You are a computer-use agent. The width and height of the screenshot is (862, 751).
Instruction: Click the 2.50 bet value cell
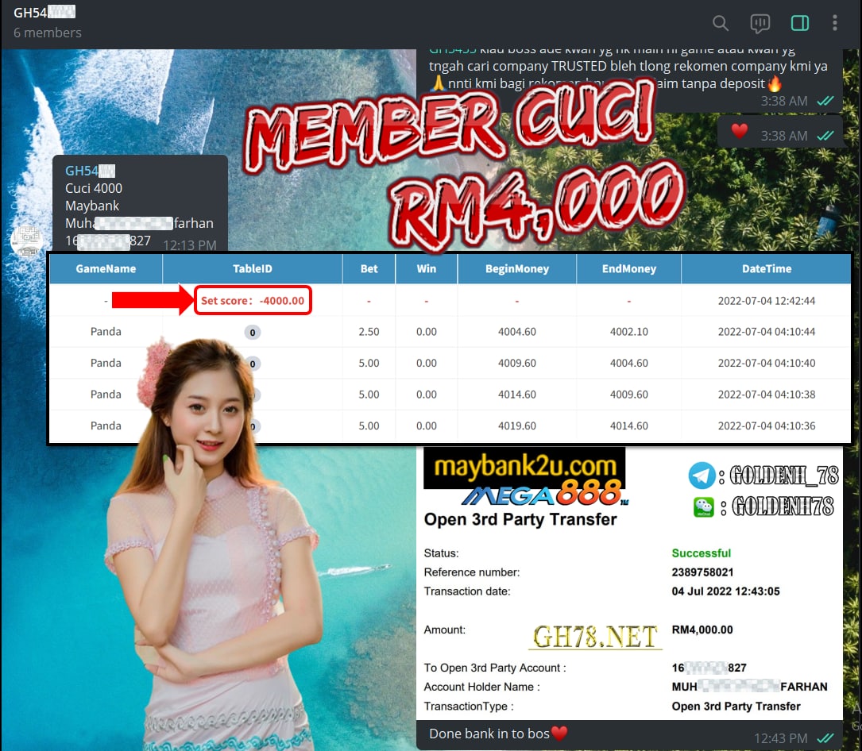click(369, 332)
